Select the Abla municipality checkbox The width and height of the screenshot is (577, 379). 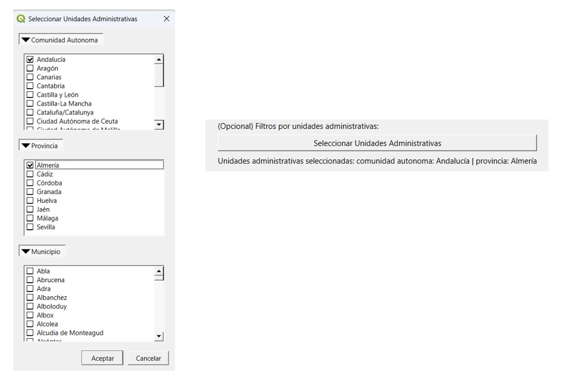pyautogui.click(x=30, y=271)
